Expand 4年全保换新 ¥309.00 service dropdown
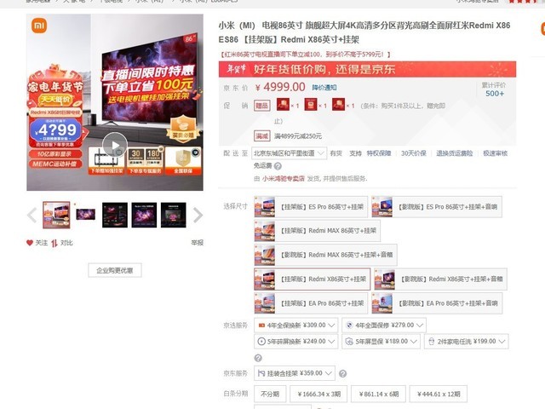545x409 pixels. [x=296, y=325]
